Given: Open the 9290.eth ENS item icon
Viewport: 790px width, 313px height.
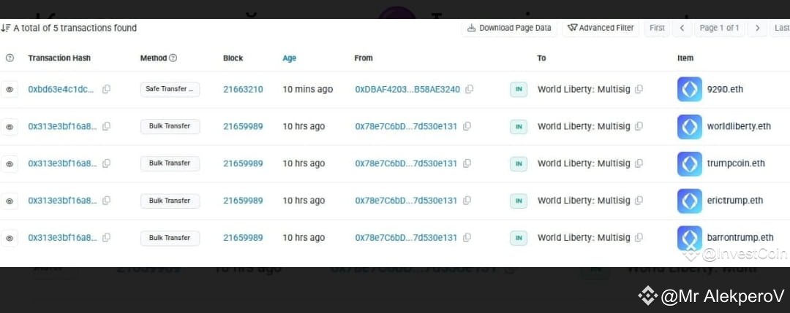Looking at the screenshot, I should 690,90.
